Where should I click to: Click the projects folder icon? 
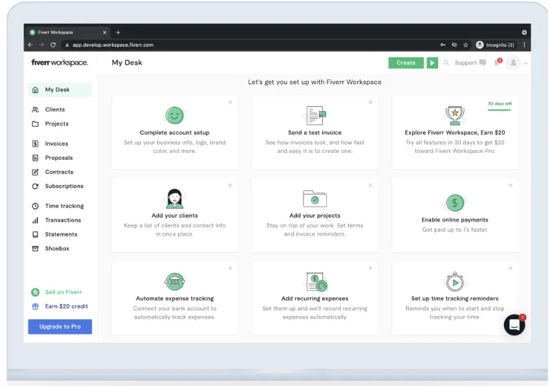(314, 199)
